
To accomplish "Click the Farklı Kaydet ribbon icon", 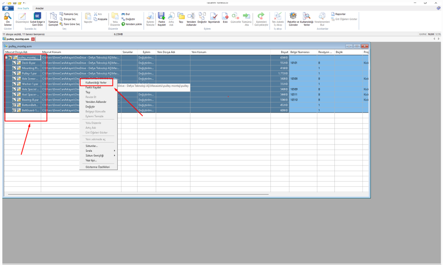I will 162,16.
